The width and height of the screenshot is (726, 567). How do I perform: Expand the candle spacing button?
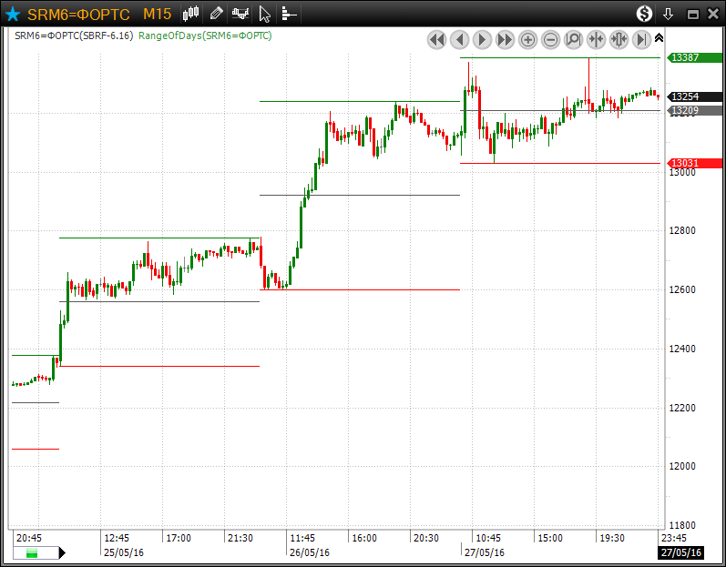(619, 39)
